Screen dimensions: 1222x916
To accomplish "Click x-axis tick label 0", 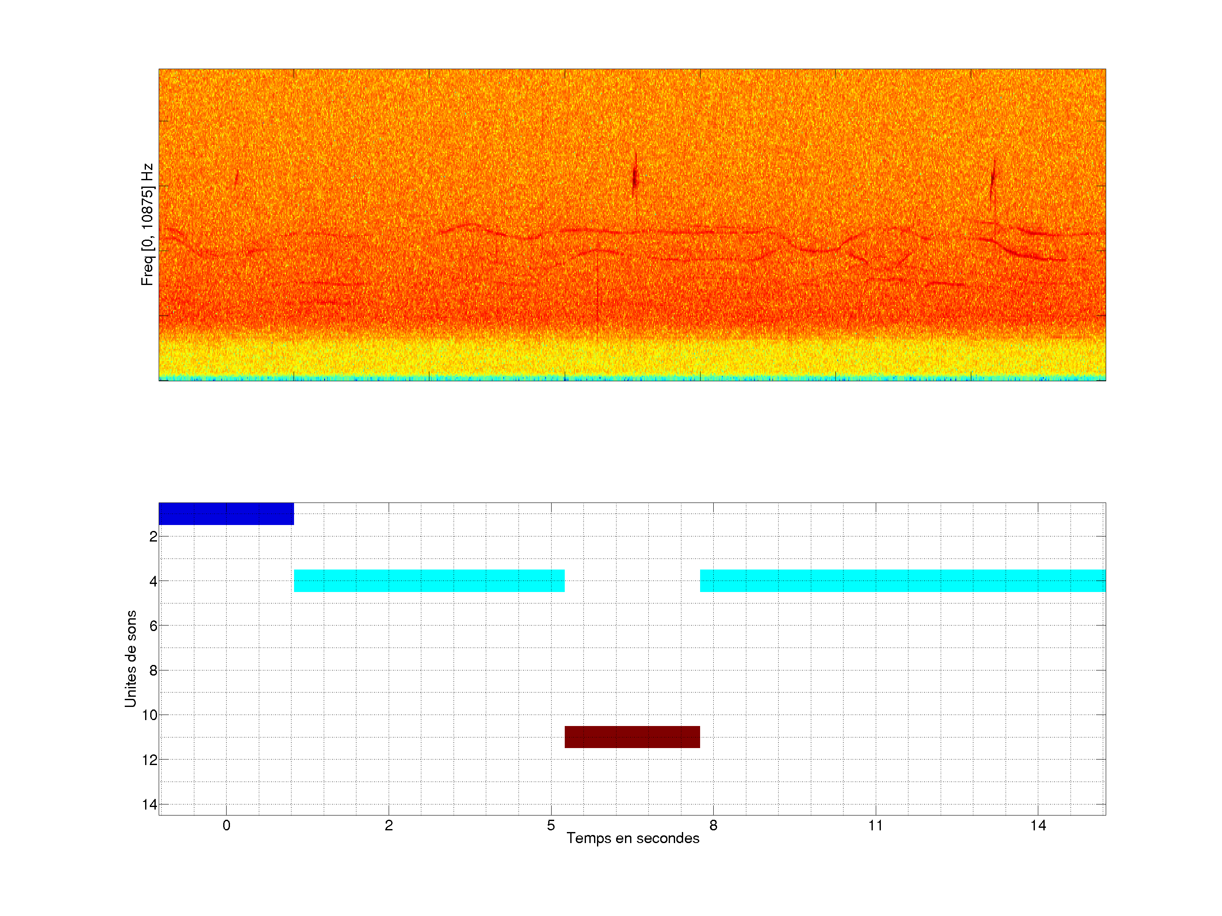I will [x=226, y=825].
